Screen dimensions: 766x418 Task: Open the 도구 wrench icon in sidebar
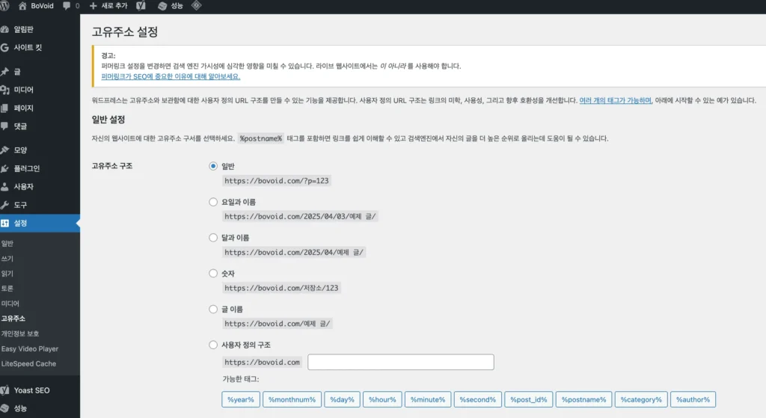tap(6, 205)
